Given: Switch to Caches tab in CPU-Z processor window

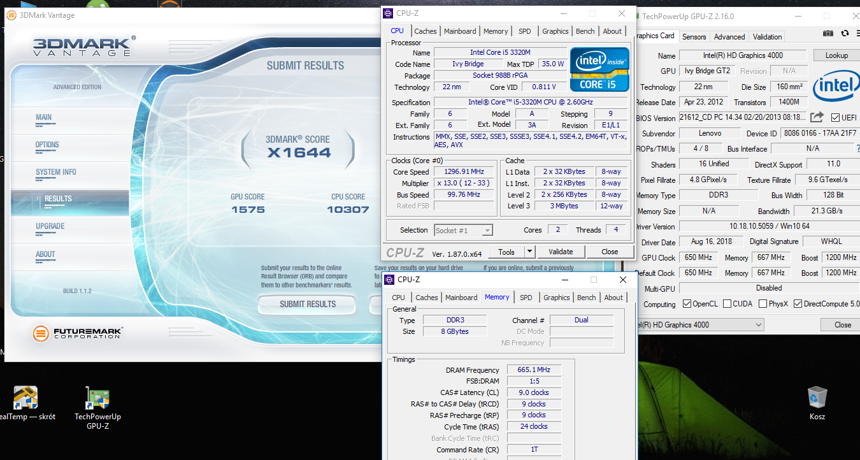Looking at the screenshot, I should click(x=426, y=31).
